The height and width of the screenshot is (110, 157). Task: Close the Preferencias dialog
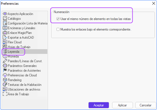click(154, 3)
